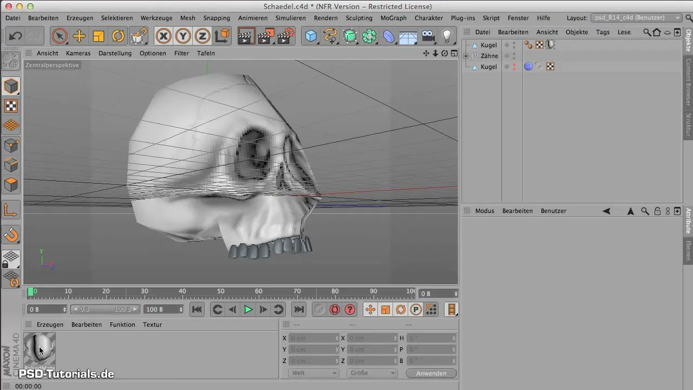Toggle world coordinate system icon
The height and width of the screenshot is (390, 693).
click(222, 36)
